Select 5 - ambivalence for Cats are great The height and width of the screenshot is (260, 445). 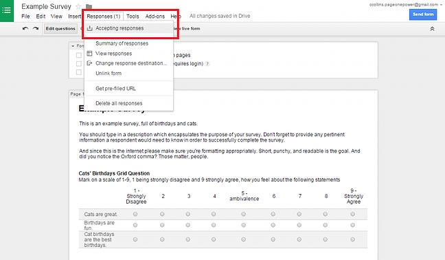point(244,214)
